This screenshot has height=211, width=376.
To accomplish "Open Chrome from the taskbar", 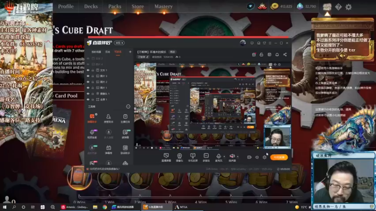I will 105,207.
